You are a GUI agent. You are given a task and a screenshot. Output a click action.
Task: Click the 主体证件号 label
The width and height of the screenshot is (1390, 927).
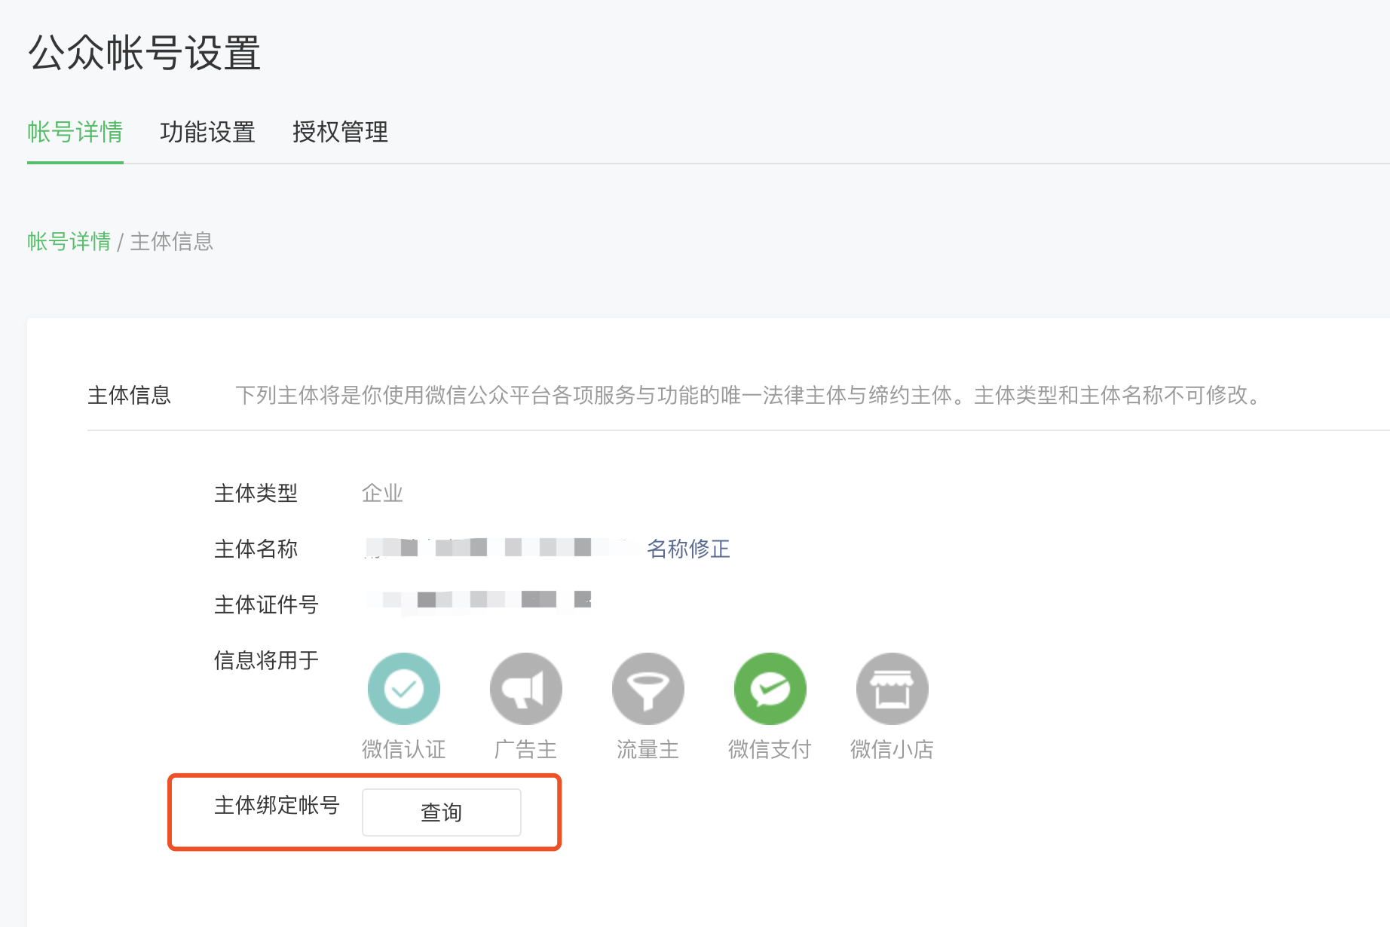pyautogui.click(x=267, y=604)
